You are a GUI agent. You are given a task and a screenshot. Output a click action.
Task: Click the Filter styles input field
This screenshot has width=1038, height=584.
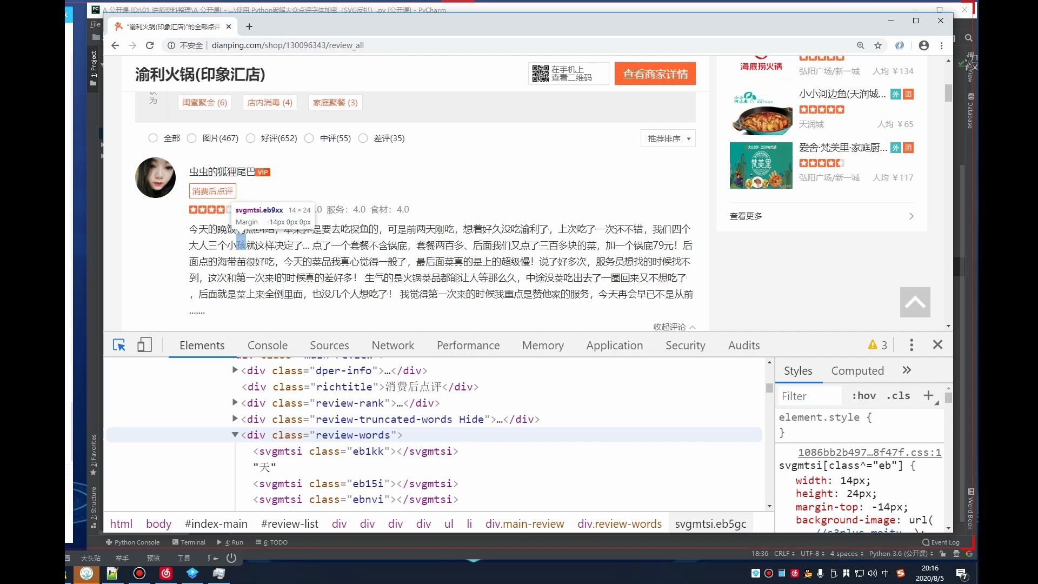click(x=809, y=396)
